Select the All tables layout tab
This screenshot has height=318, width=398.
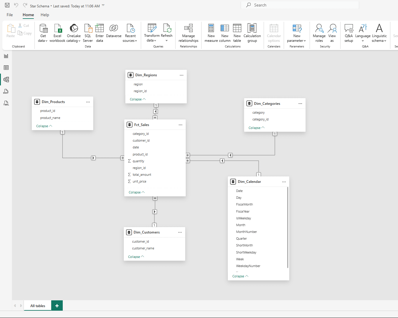click(38, 306)
